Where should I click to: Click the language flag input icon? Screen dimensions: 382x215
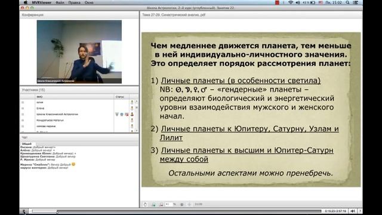(x=321, y=2)
